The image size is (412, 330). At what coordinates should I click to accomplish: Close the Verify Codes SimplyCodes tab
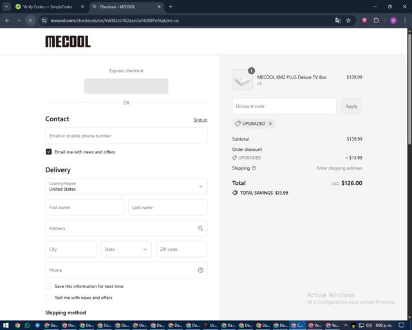pyautogui.click(x=82, y=7)
